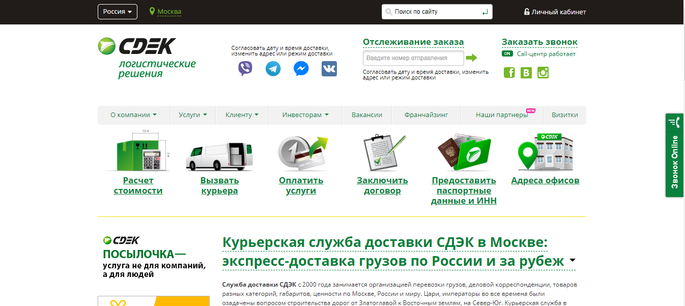The image size is (685, 306).
Task: Click Предоставить паспортные данные и ИНН link
Action: point(464,190)
